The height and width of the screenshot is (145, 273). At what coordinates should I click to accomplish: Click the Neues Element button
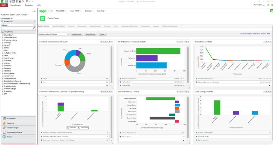click(91, 34)
